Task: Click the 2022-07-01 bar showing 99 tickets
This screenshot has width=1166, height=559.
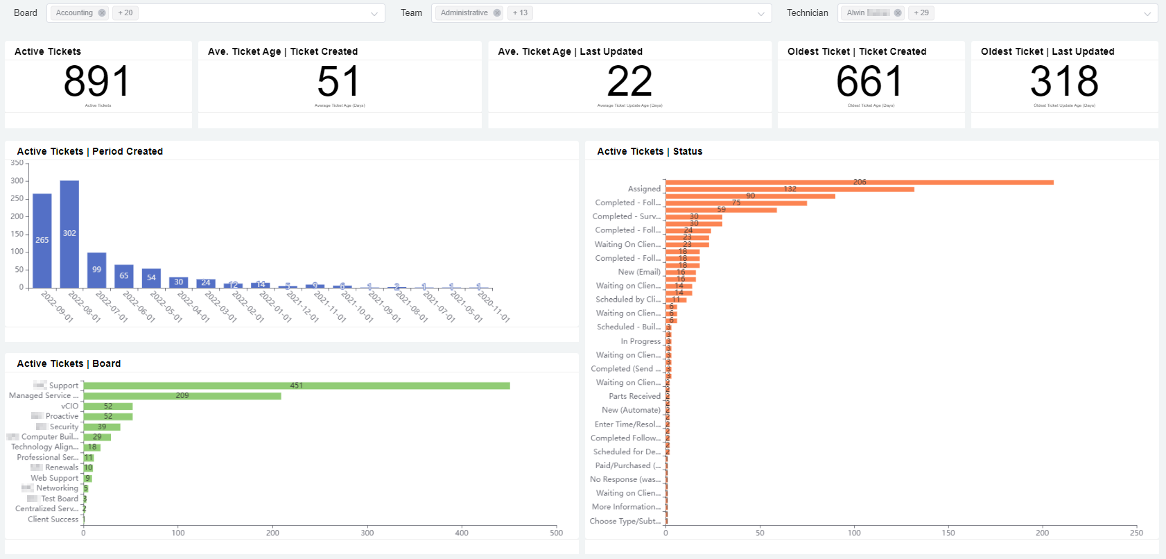Action: 96,270
